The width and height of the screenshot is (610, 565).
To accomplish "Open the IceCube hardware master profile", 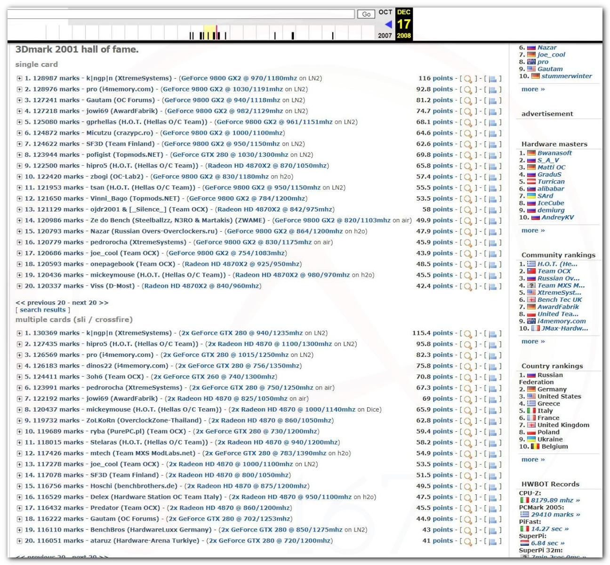I will [x=551, y=203].
